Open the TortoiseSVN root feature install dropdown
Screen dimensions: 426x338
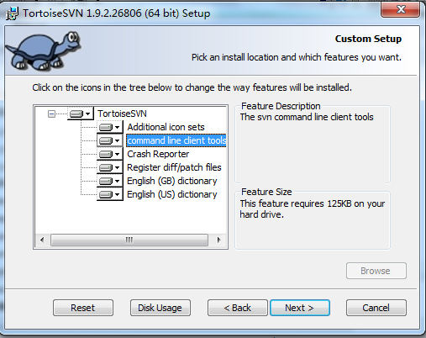tap(80, 114)
